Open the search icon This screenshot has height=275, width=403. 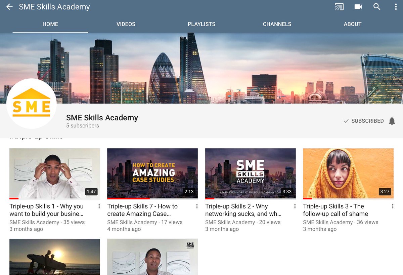click(x=377, y=7)
